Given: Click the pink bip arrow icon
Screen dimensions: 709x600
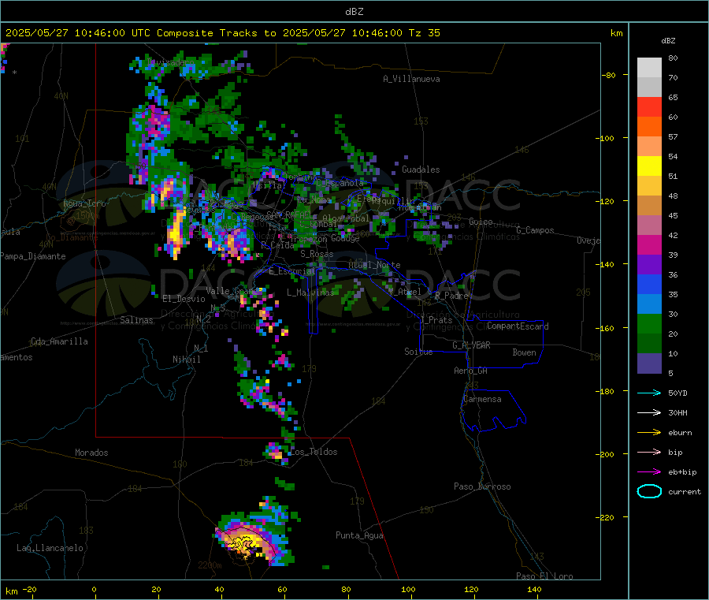Looking at the screenshot, I should 649,452.
